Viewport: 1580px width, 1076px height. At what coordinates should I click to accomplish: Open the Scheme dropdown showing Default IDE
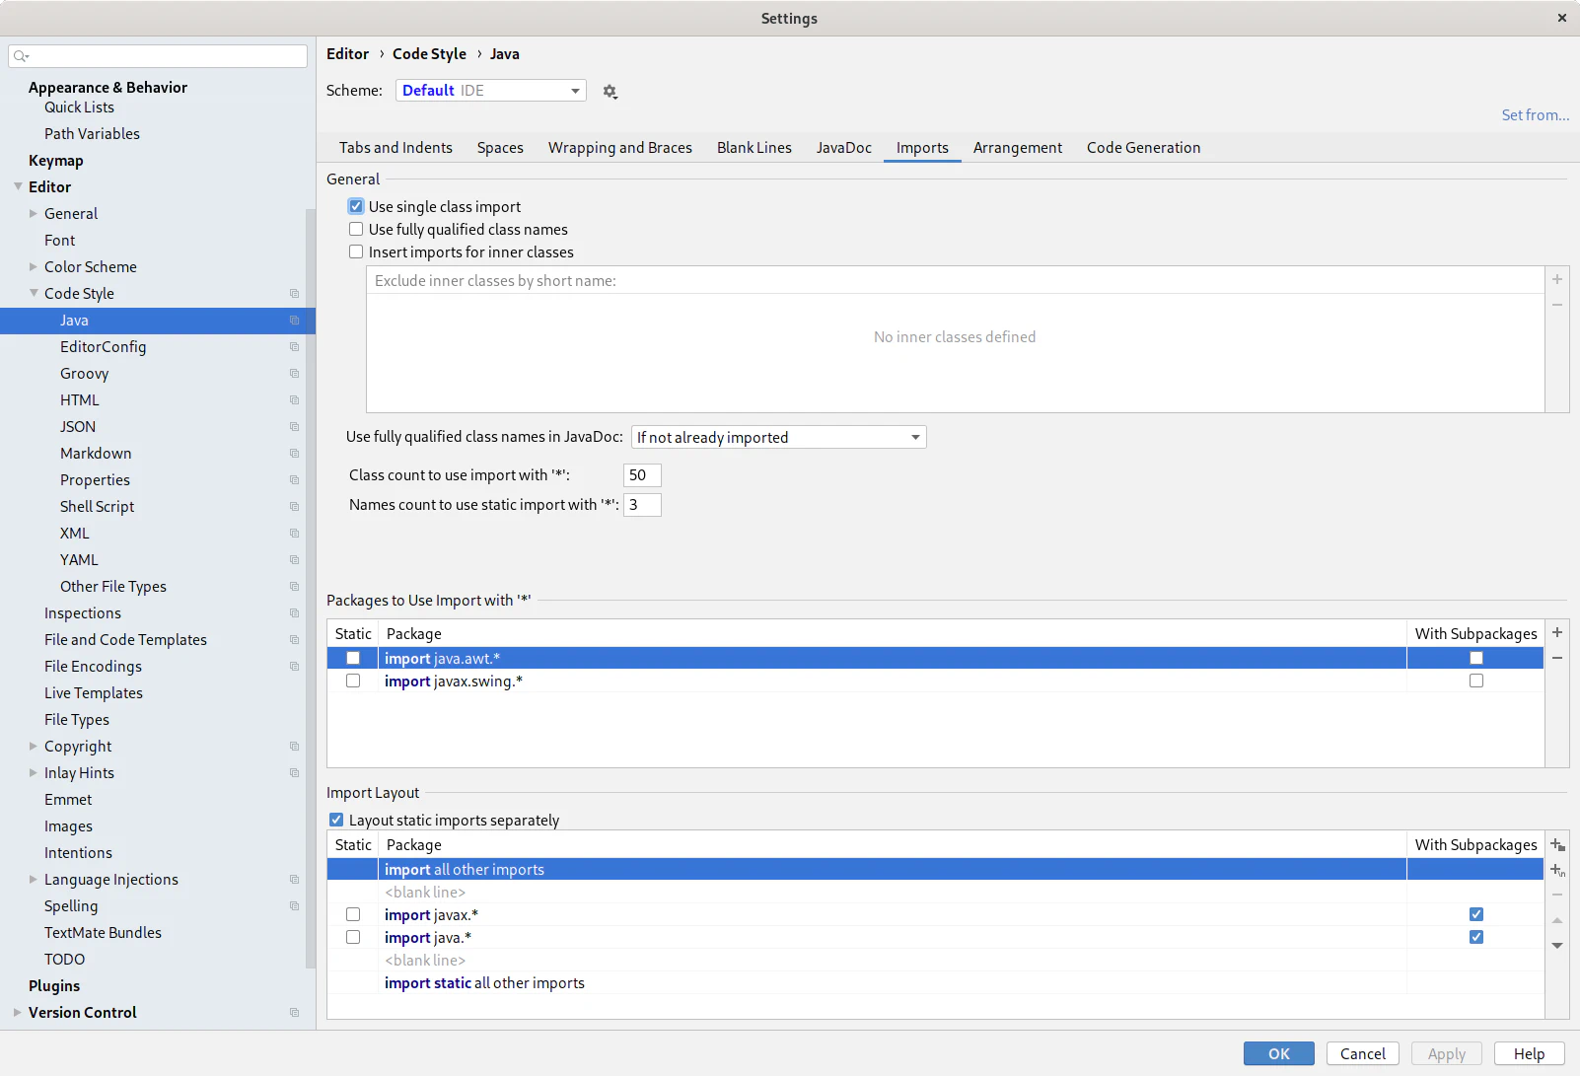(490, 91)
